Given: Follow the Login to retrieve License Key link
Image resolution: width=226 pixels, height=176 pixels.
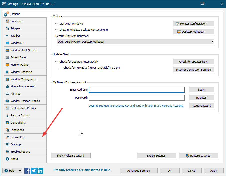Looking at the screenshot, I should click(136, 106).
